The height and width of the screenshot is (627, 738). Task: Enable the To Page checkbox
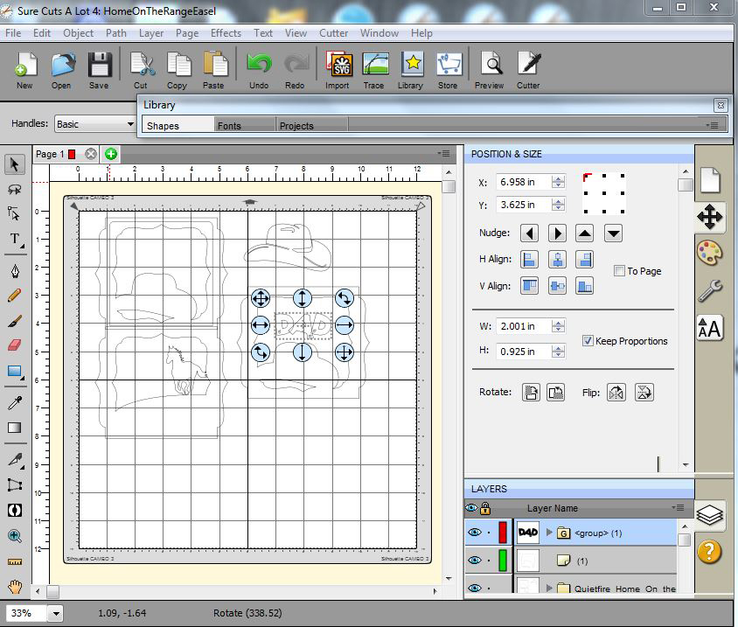[x=619, y=271]
